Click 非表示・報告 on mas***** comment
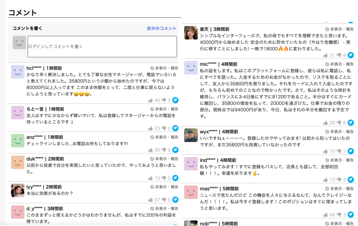 pos(339,189)
